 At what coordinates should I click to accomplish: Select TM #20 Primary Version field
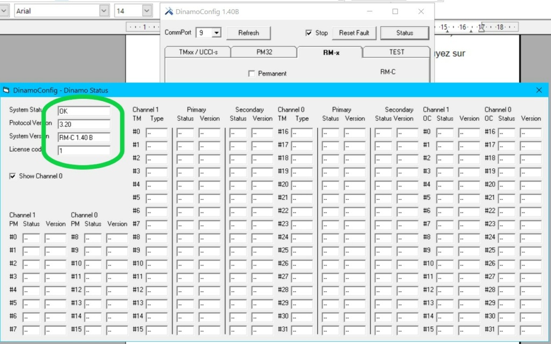click(354, 185)
